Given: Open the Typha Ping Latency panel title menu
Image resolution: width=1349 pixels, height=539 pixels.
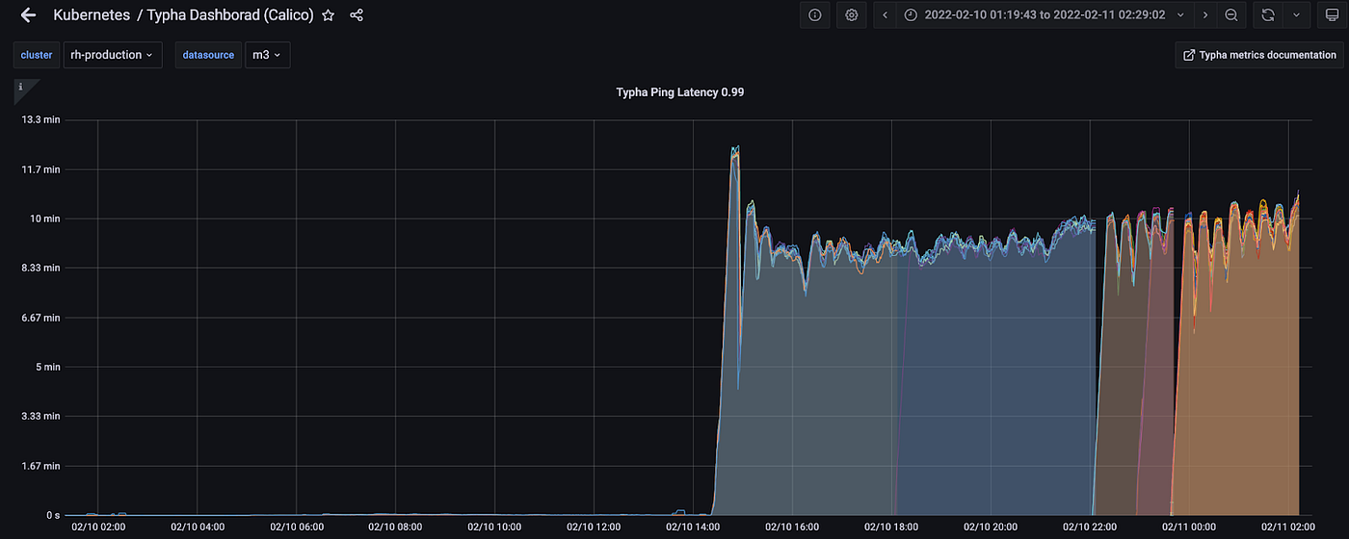Looking at the screenshot, I should (679, 92).
